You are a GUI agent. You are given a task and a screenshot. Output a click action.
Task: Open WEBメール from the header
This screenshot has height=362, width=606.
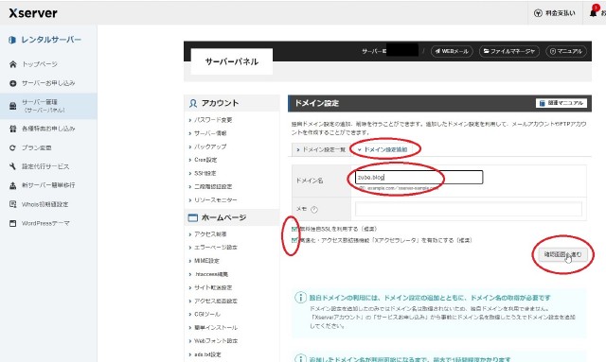[452, 51]
